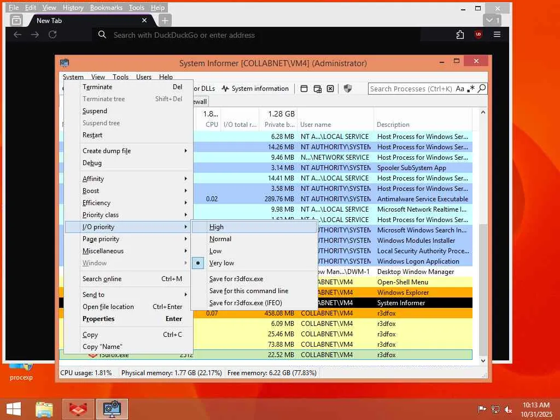Image resolution: width=560 pixels, height=420 pixels.
Task: Open the Tools menu in System Informer
Action: pos(120,77)
